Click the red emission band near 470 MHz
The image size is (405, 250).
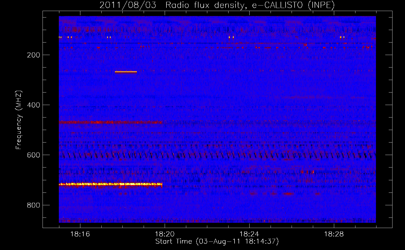coord(110,122)
